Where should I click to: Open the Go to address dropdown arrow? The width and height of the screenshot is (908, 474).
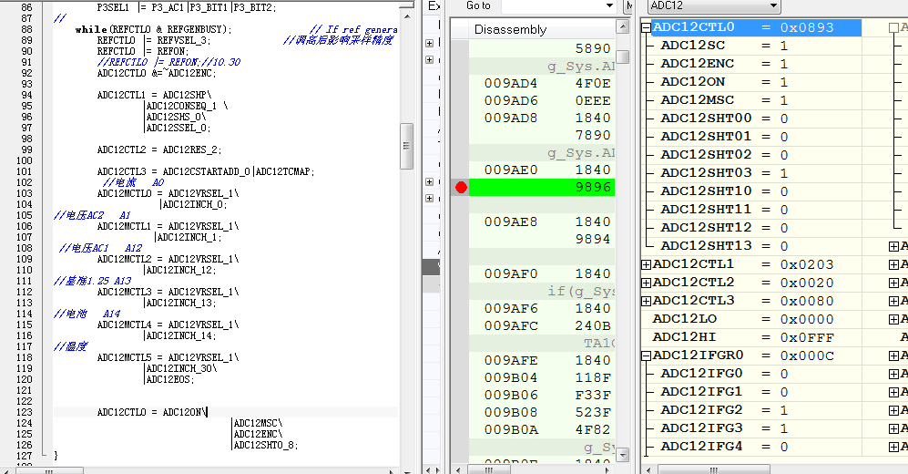[609, 5]
